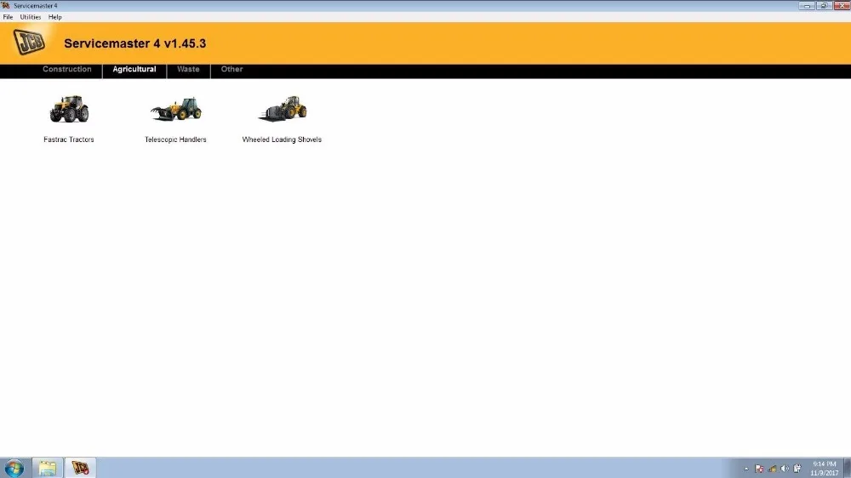Switch to the Other tab
This screenshot has height=478, width=851.
pyautogui.click(x=231, y=70)
